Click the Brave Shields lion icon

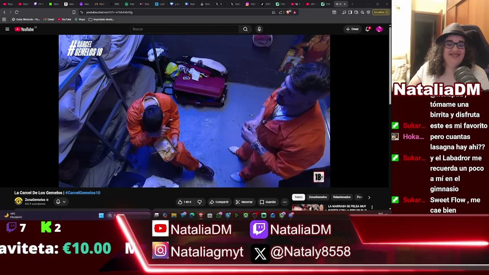[288, 12]
